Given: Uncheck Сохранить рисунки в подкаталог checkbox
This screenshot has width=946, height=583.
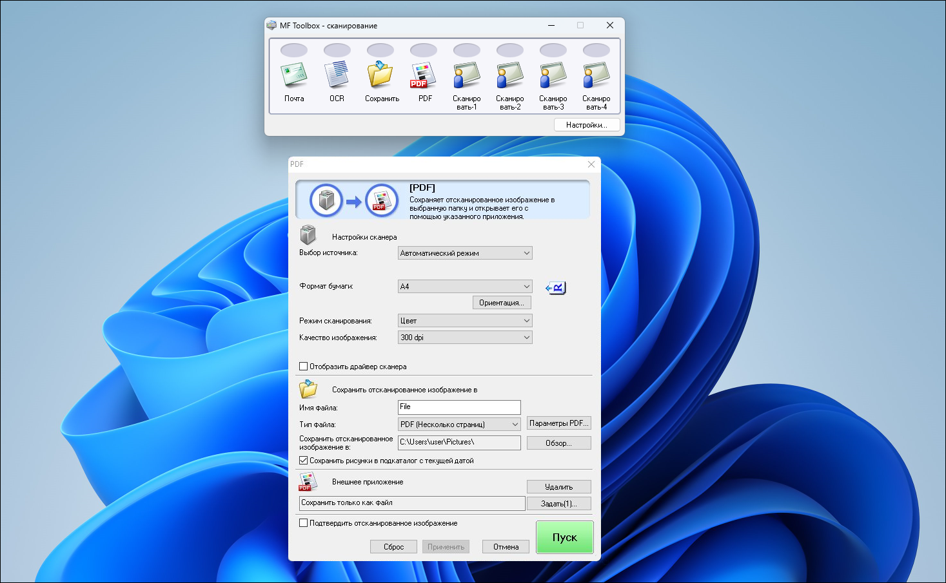Looking at the screenshot, I should tap(304, 461).
